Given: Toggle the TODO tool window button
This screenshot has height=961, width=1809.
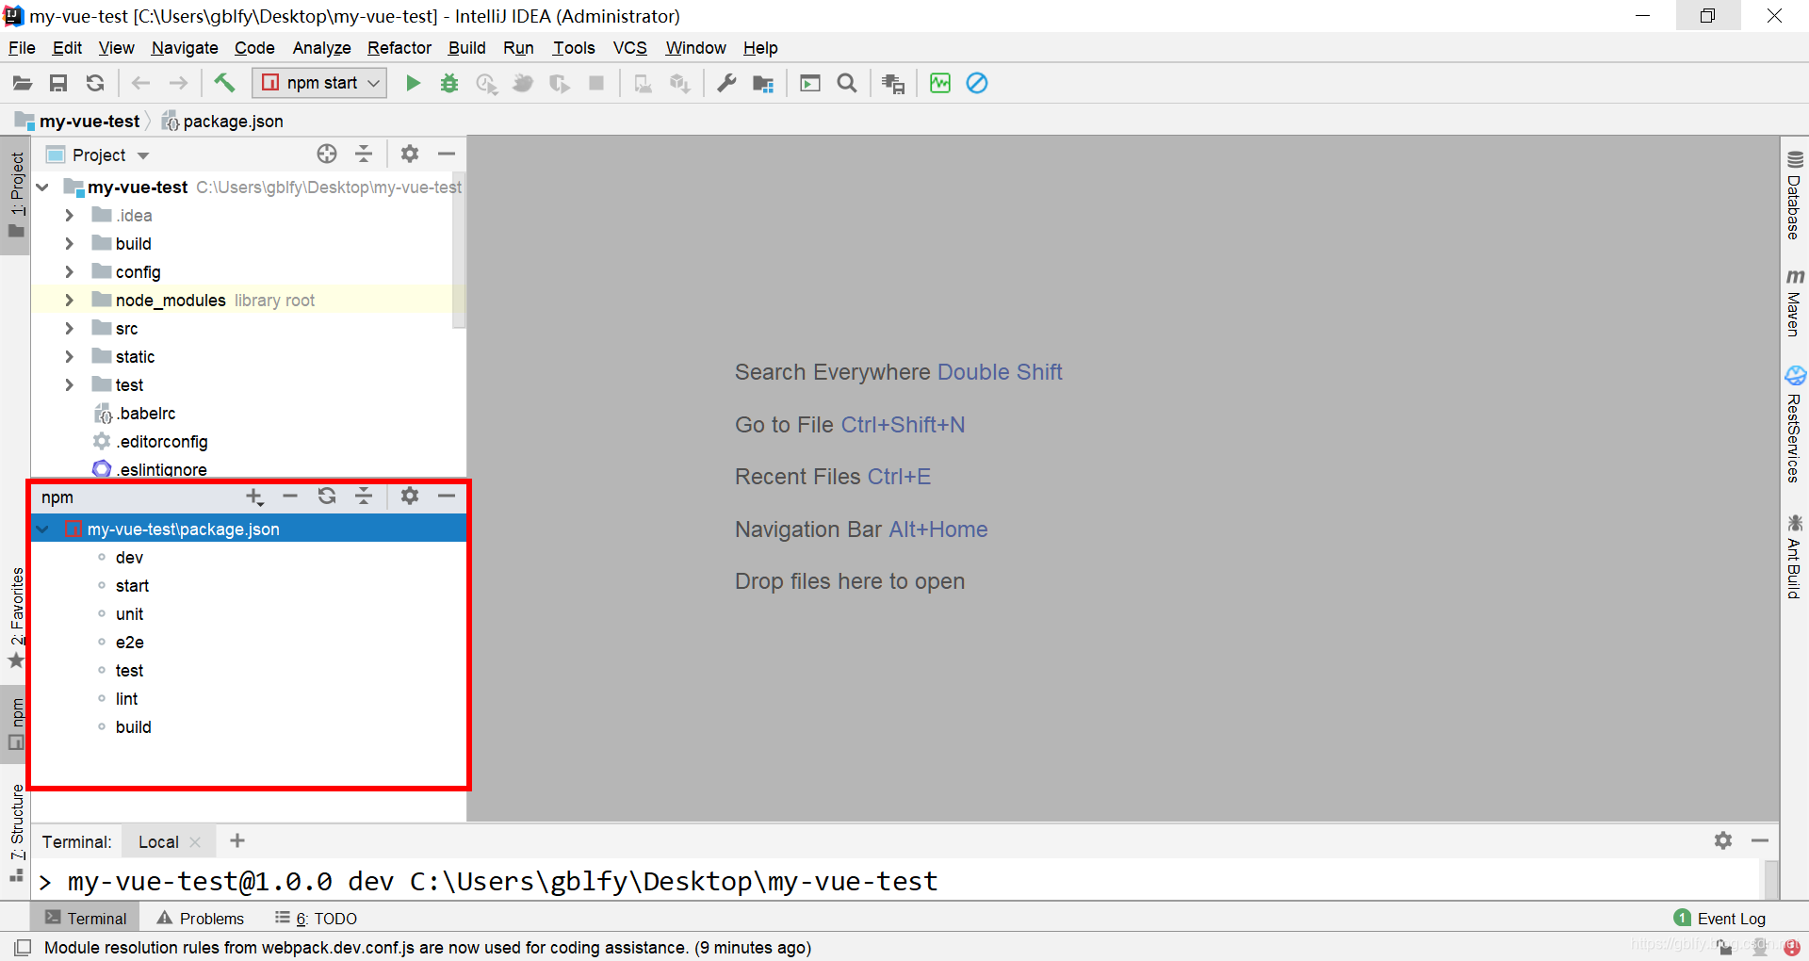Looking at the screenshot, I should point(316,919).
